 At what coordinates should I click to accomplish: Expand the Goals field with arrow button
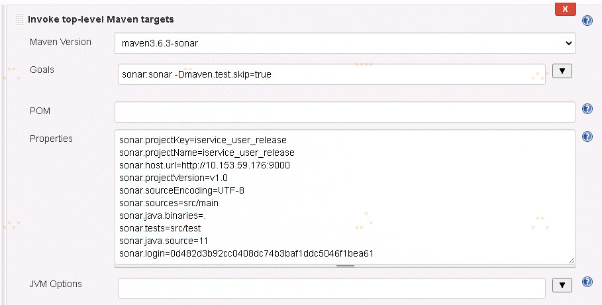tap(562, 71)
